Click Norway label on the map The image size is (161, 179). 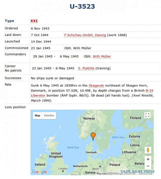pos(89,118)
